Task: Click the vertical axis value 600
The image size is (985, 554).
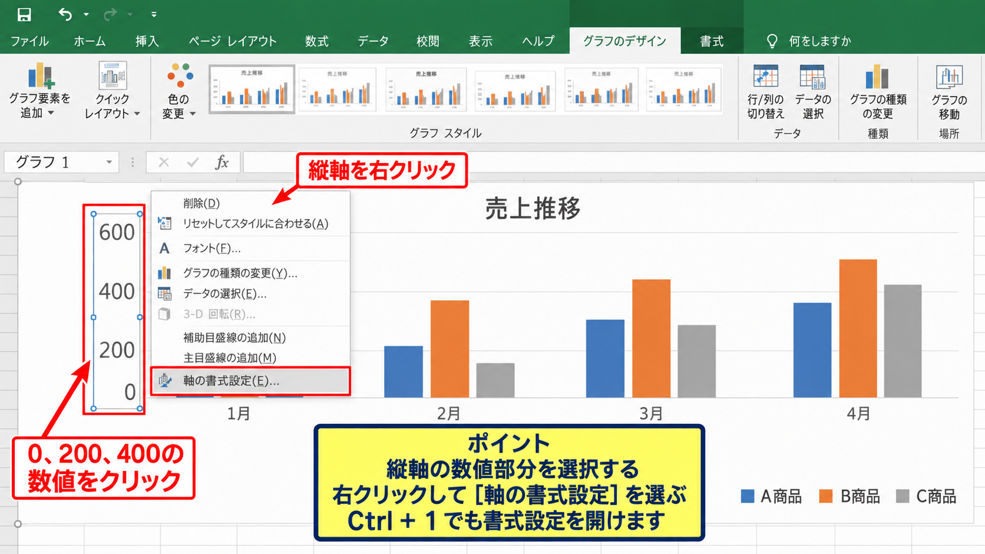Action: (117, 233)
